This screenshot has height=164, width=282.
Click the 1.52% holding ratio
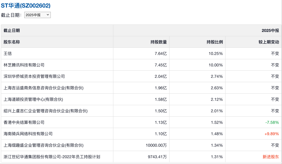[217, 122]
